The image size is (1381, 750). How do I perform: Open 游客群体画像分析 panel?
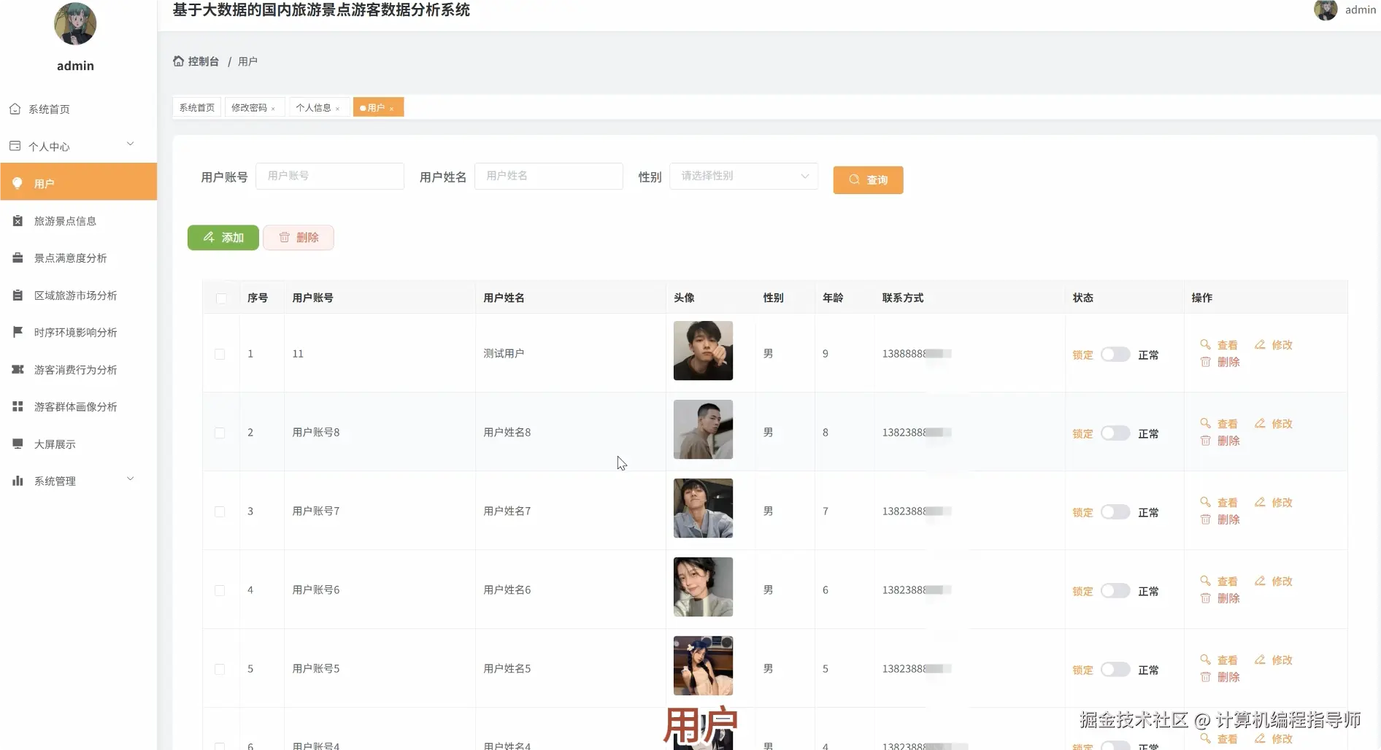pyautogui.click(x=76, y=406)
